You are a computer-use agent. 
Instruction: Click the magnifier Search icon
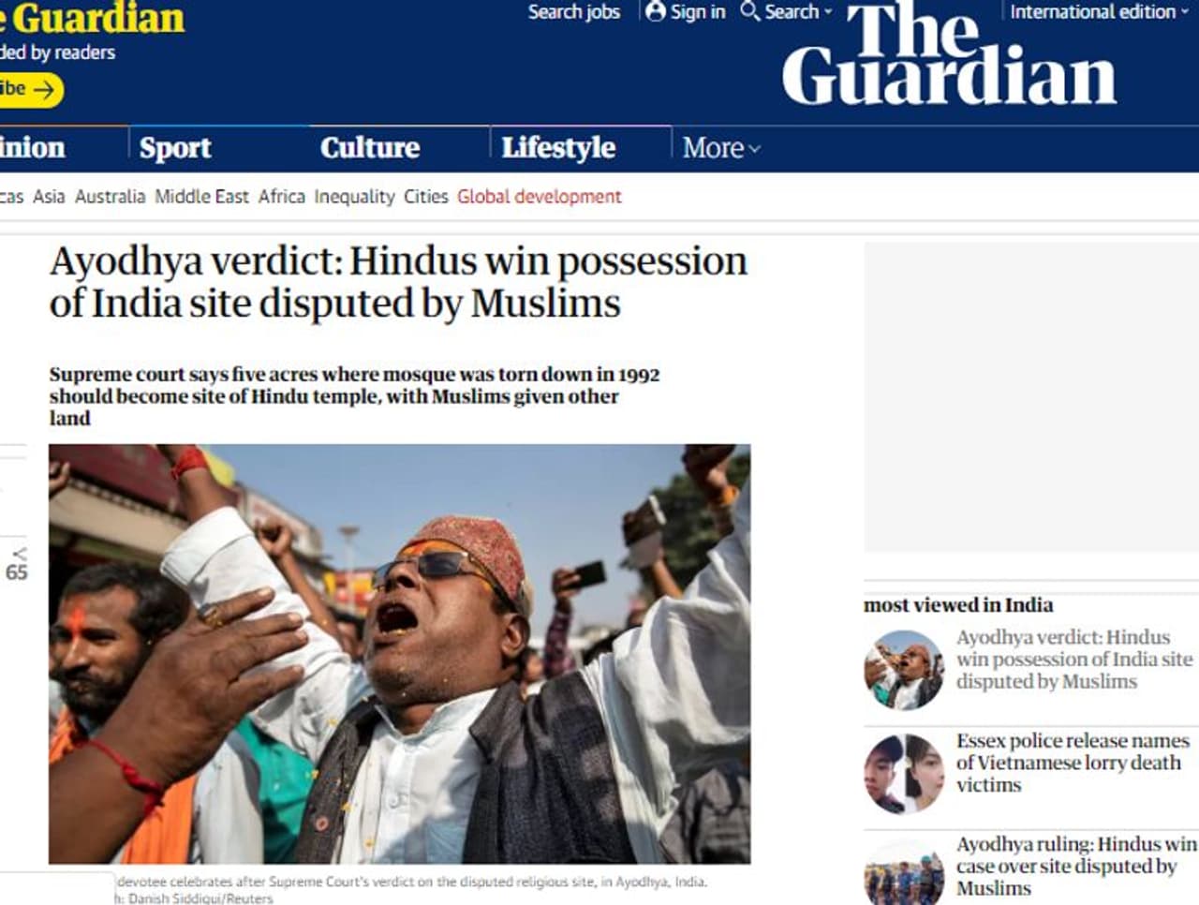750,11
